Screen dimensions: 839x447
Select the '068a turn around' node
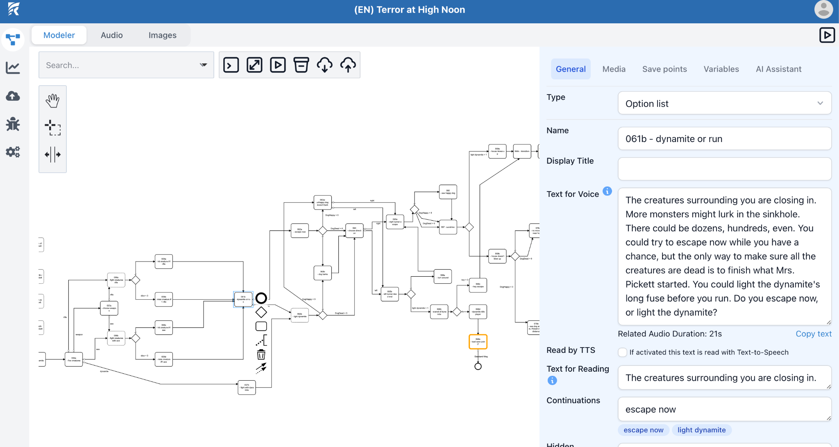point(443,277)
